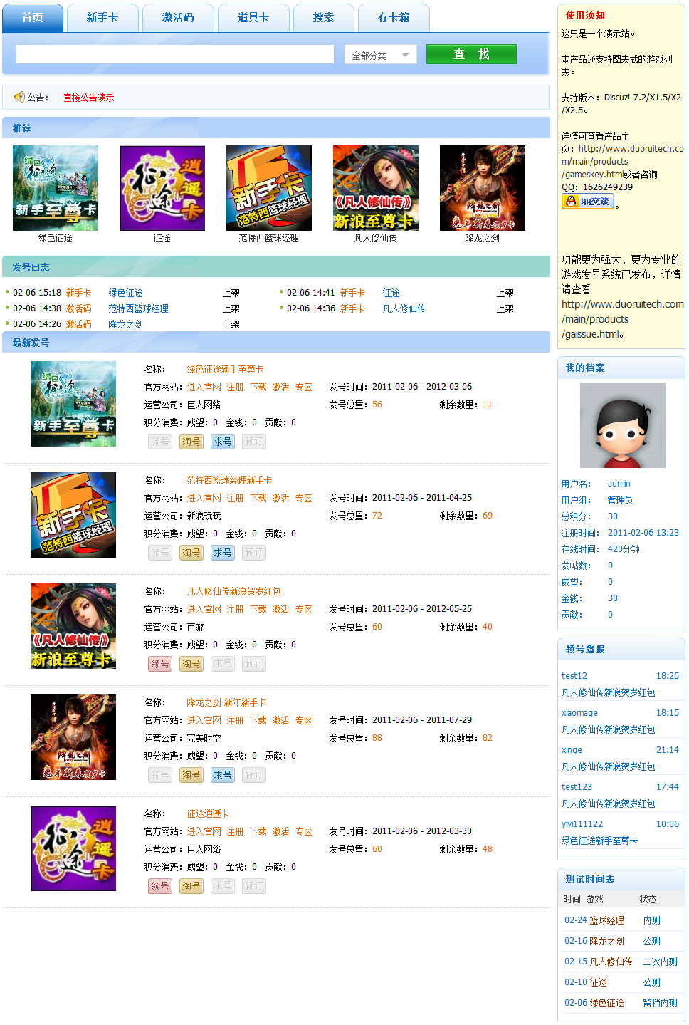Click 下载 link for 凡人修仙传新浪贺岁红包

[x=258, y=609]
